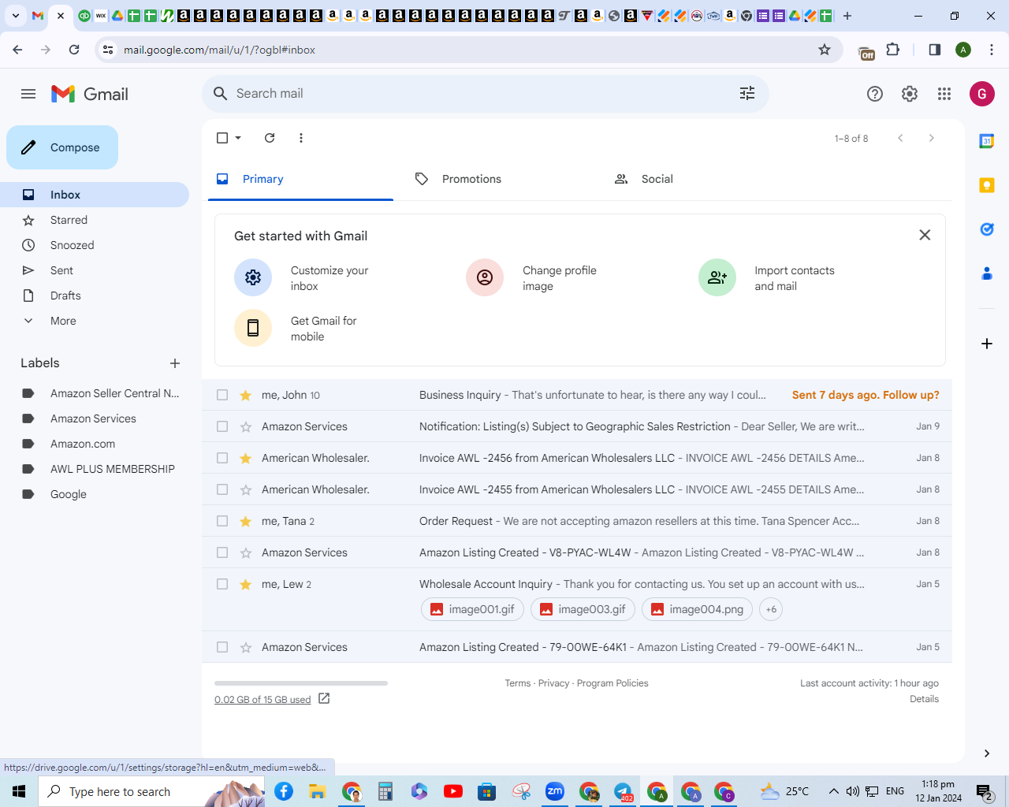Open storage management external link icon
1009x807 pixels.
[324, 699]
